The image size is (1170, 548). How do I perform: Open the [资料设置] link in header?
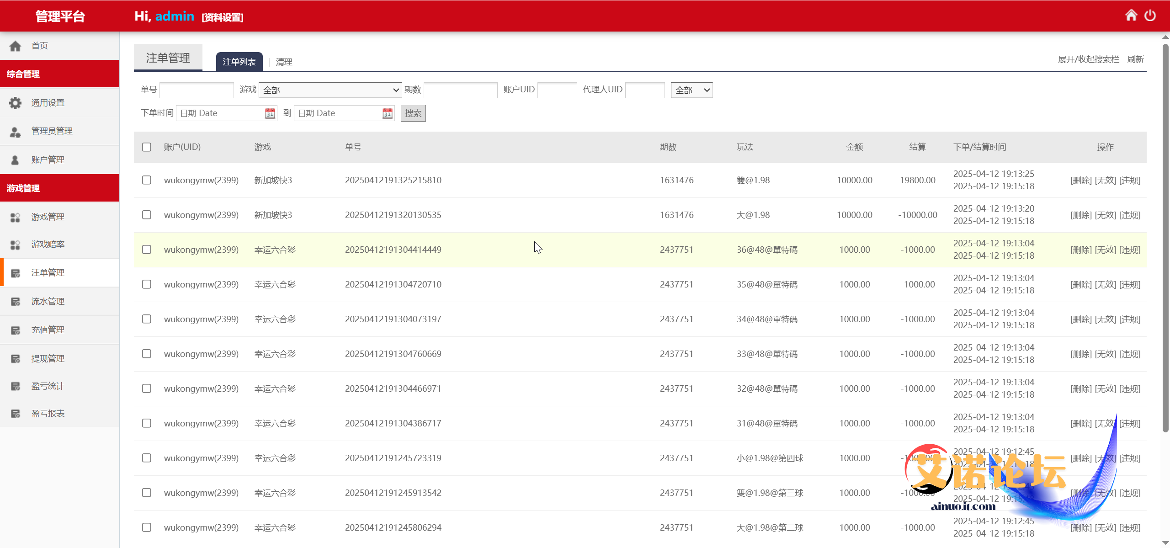pos(223,17)
